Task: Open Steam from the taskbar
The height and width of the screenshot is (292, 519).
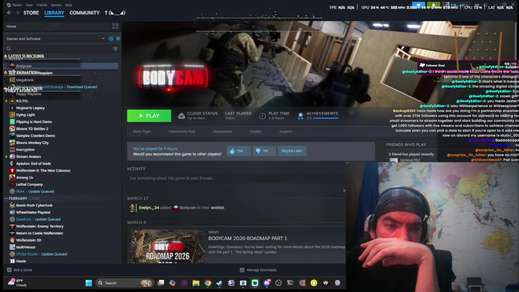Action: (219, 283)
